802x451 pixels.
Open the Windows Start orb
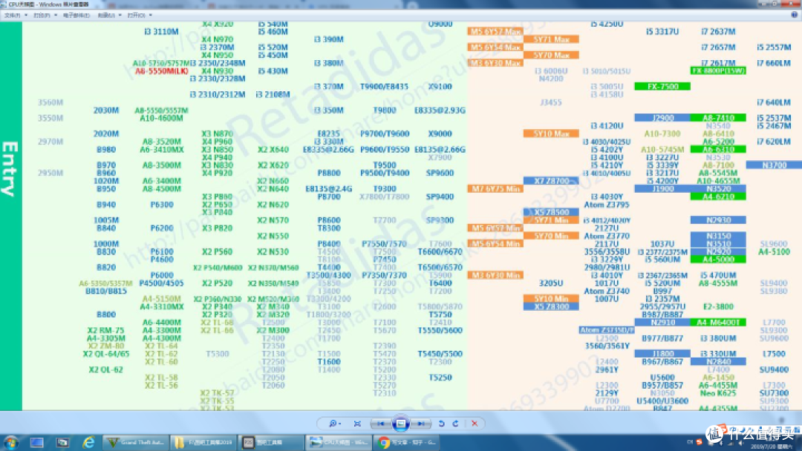11,442
